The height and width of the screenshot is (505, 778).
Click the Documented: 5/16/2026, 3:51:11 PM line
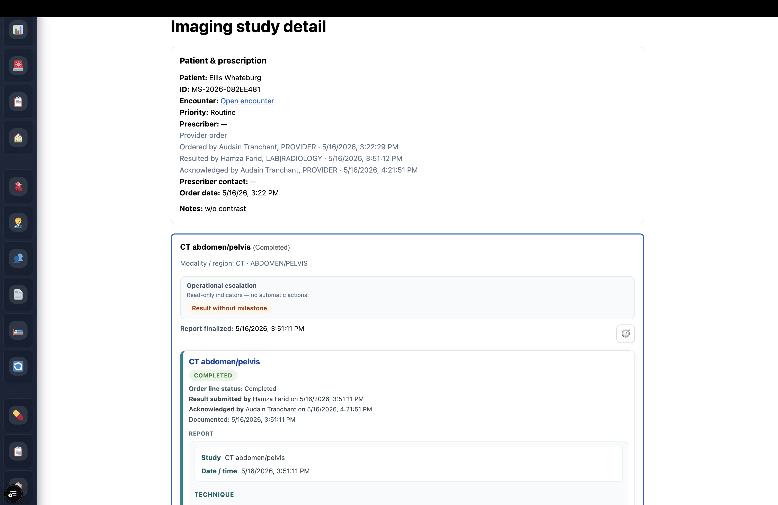click(242, 419)
